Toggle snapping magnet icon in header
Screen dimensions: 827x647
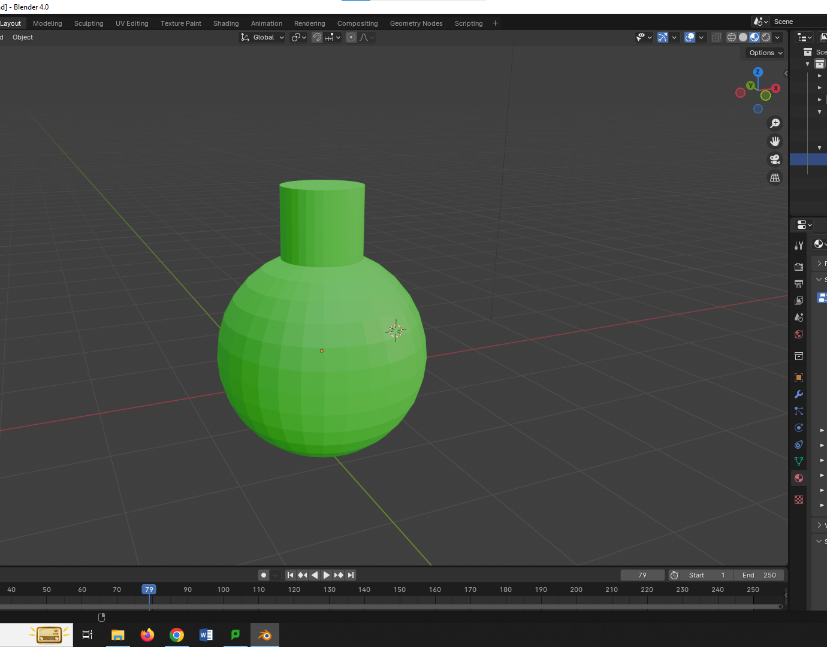tap(317, 37)
